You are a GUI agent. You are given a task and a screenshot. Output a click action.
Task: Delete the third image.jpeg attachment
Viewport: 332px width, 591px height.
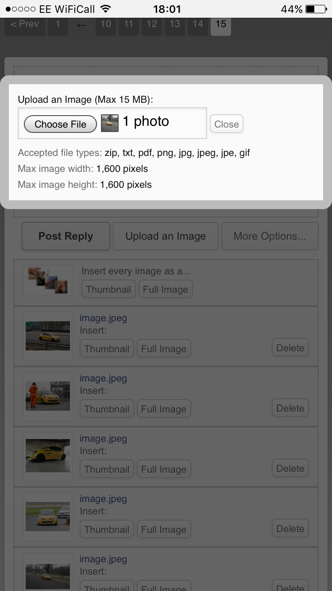click(x=290, y=469)
